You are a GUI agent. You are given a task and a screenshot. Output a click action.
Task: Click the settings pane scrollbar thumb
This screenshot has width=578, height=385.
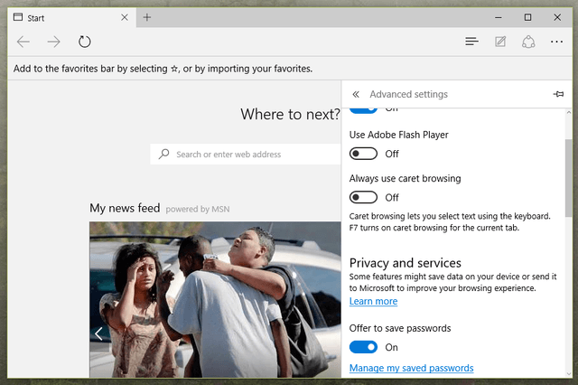(569, 178)
